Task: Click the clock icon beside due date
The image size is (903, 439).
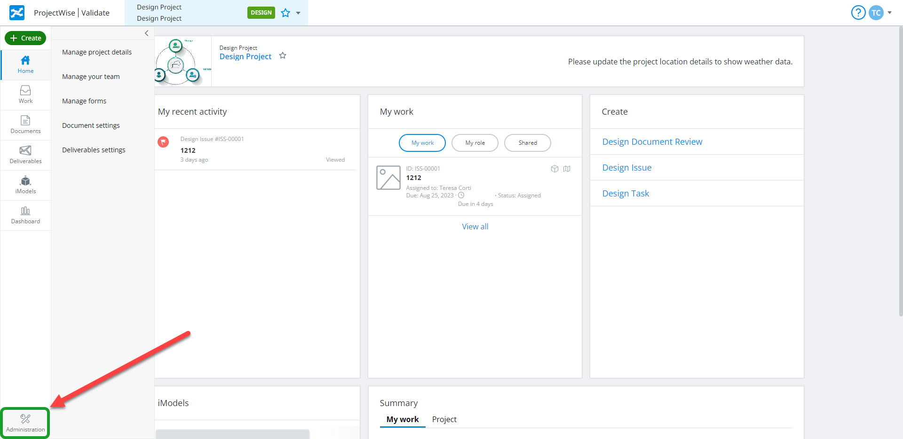Action: (461, 195)
